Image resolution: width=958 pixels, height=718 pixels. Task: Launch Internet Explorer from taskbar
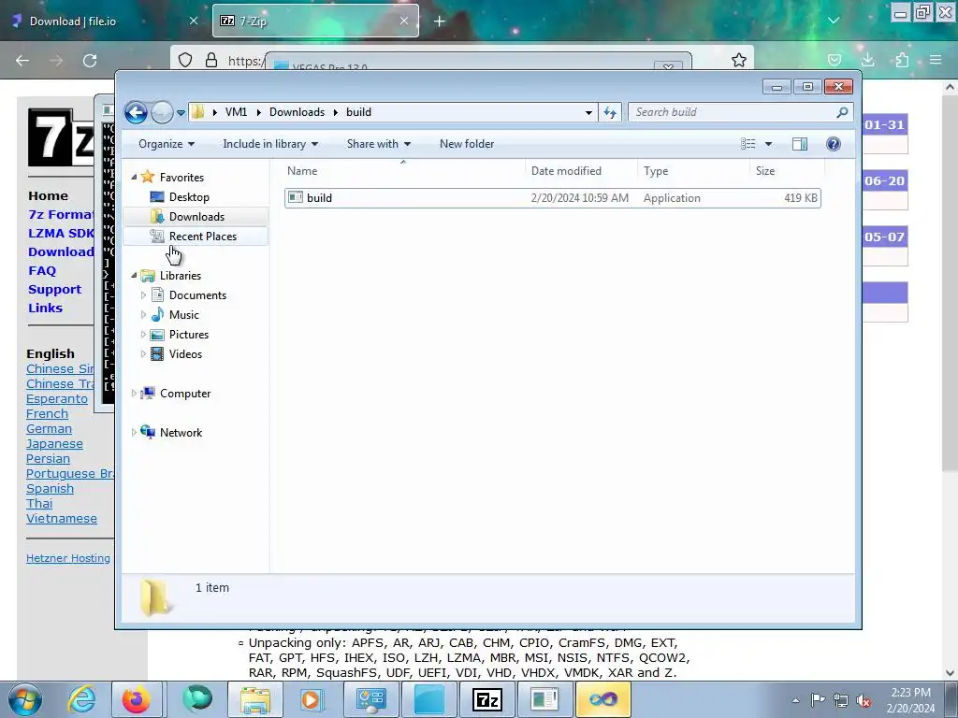point(82,699)
